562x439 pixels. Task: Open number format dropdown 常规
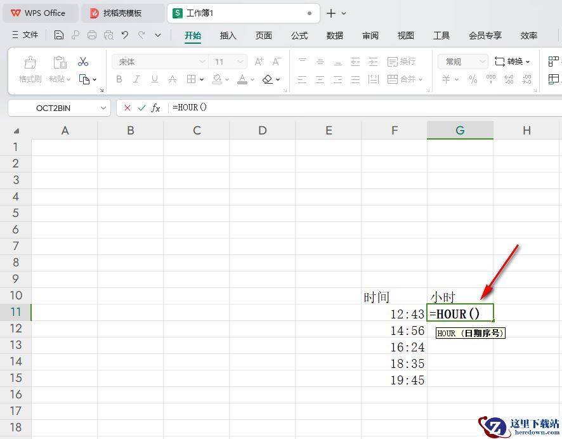(483, 62)
